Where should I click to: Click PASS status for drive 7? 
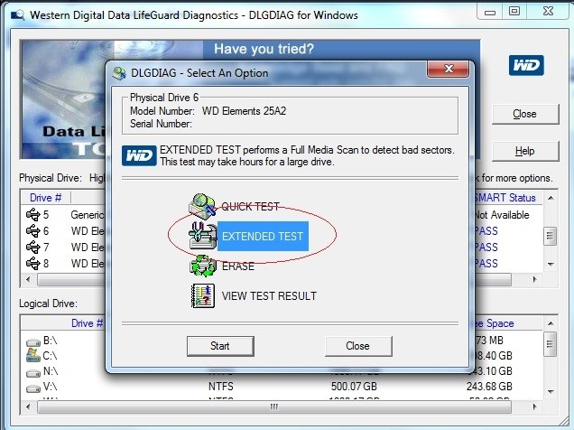click(486, 248)
